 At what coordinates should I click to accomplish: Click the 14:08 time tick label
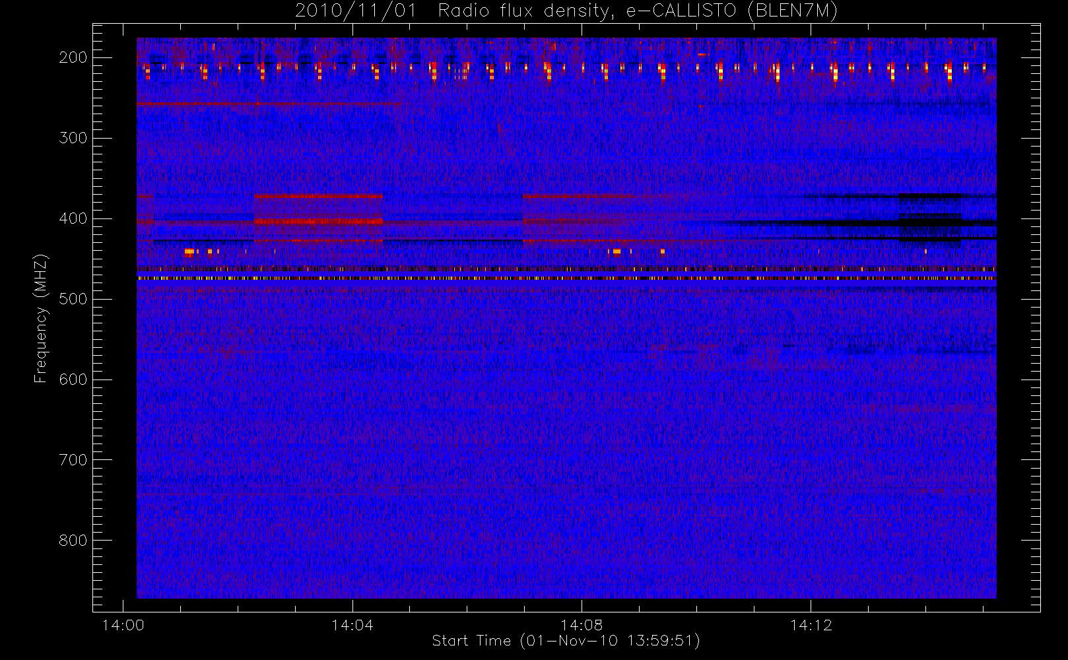pos(582,625)
